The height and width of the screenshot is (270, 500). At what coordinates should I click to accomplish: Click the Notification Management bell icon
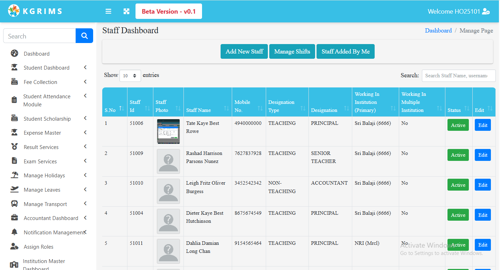click(14, 232)
